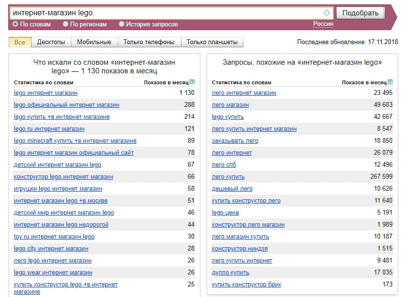408x297 pixels.
Task: Open 'детский мир интернет магазин lego' link
Action: [x=64, y=213]
